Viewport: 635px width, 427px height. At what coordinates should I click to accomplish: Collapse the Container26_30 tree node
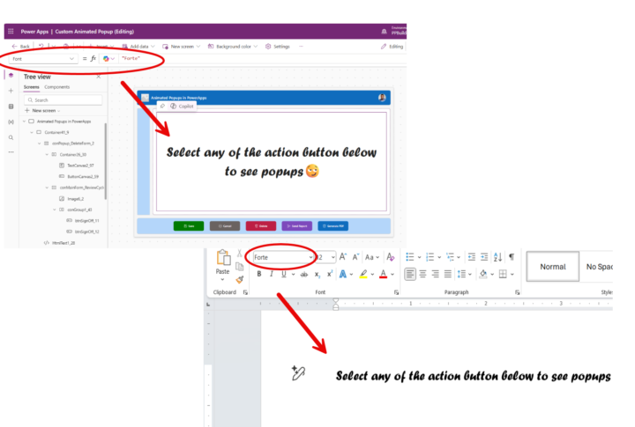47,154
